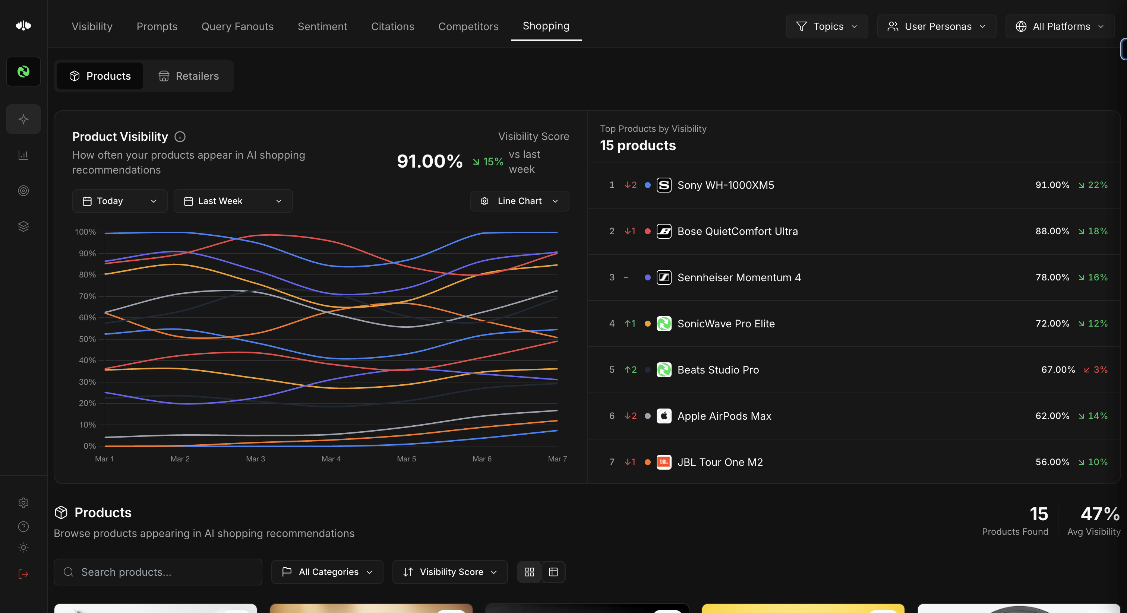
Task: Expand the Line Chart dropdown
Action: 520,201
